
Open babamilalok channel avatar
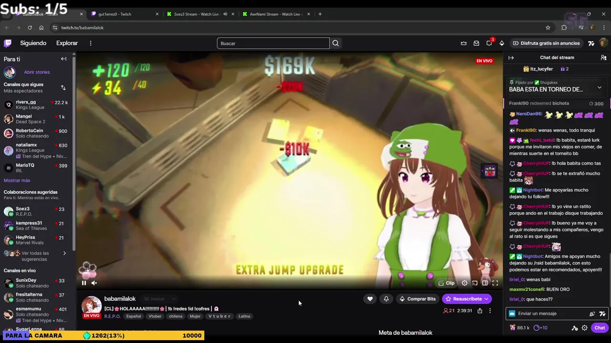pos(91,305)
